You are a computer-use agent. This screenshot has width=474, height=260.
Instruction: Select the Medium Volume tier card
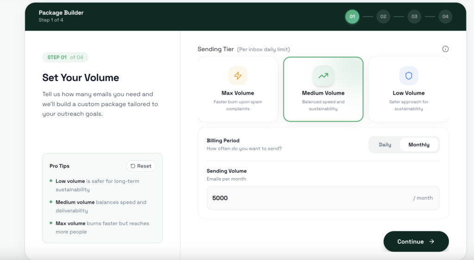(323, 89)
